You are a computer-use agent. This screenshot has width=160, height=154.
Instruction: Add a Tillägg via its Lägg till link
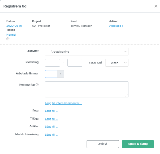[x=51, y=119]
